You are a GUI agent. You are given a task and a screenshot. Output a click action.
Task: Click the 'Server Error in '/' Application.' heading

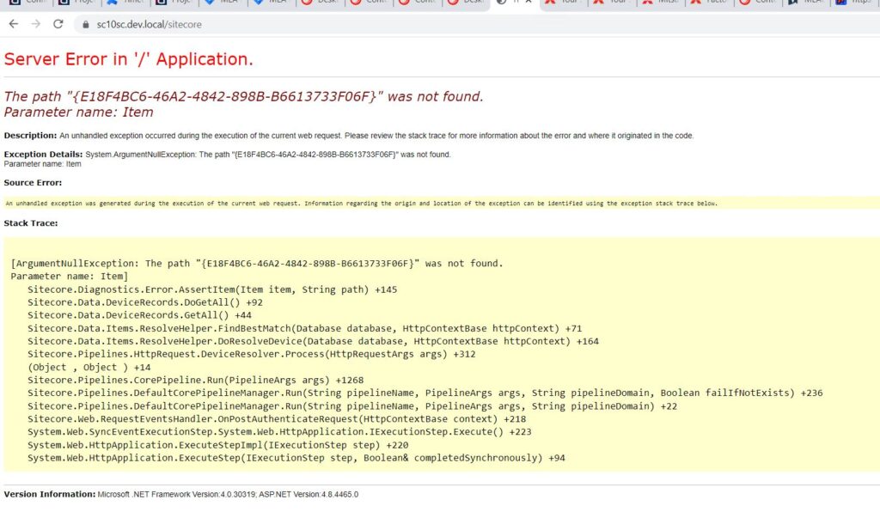[129, 59]
